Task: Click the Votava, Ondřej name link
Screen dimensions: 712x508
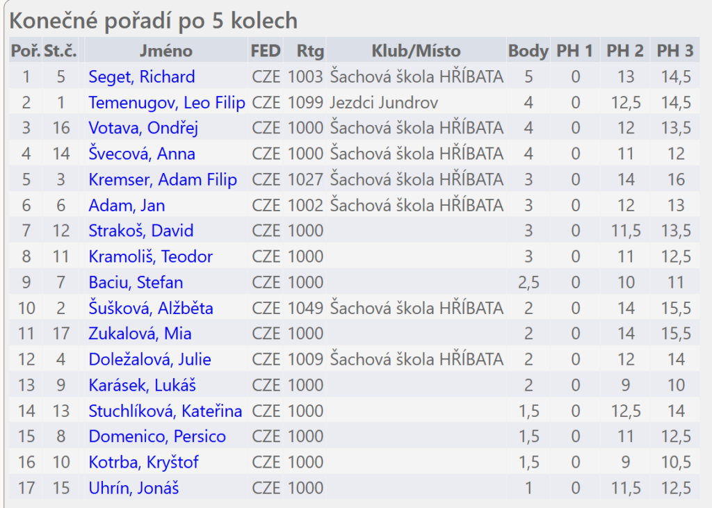Action: click(x=143, y=128)
